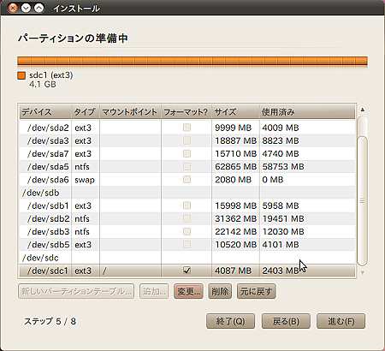This screenshot has height=351, width=385.
Task: Click the orange sdc1 legend swatch
Action: pyautogui.click(x=21, y=75)
